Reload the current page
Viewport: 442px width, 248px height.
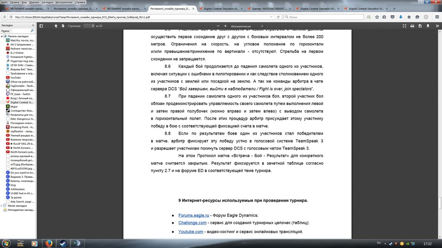[278, 17]
